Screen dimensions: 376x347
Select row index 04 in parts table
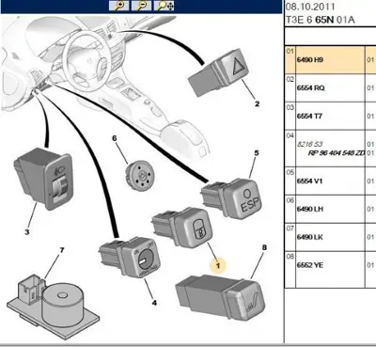290,135
